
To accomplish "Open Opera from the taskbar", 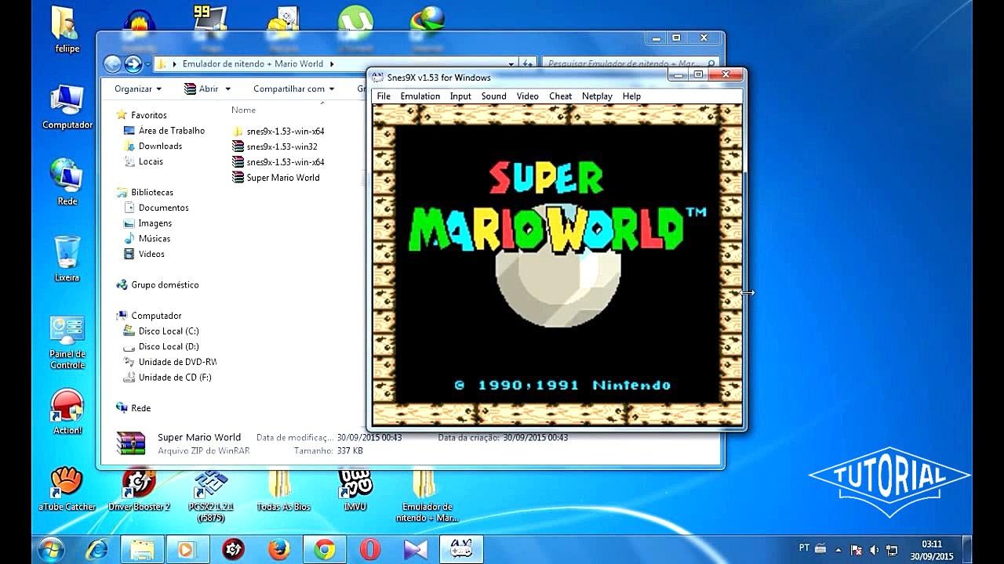I will click(x=369, y=549).
